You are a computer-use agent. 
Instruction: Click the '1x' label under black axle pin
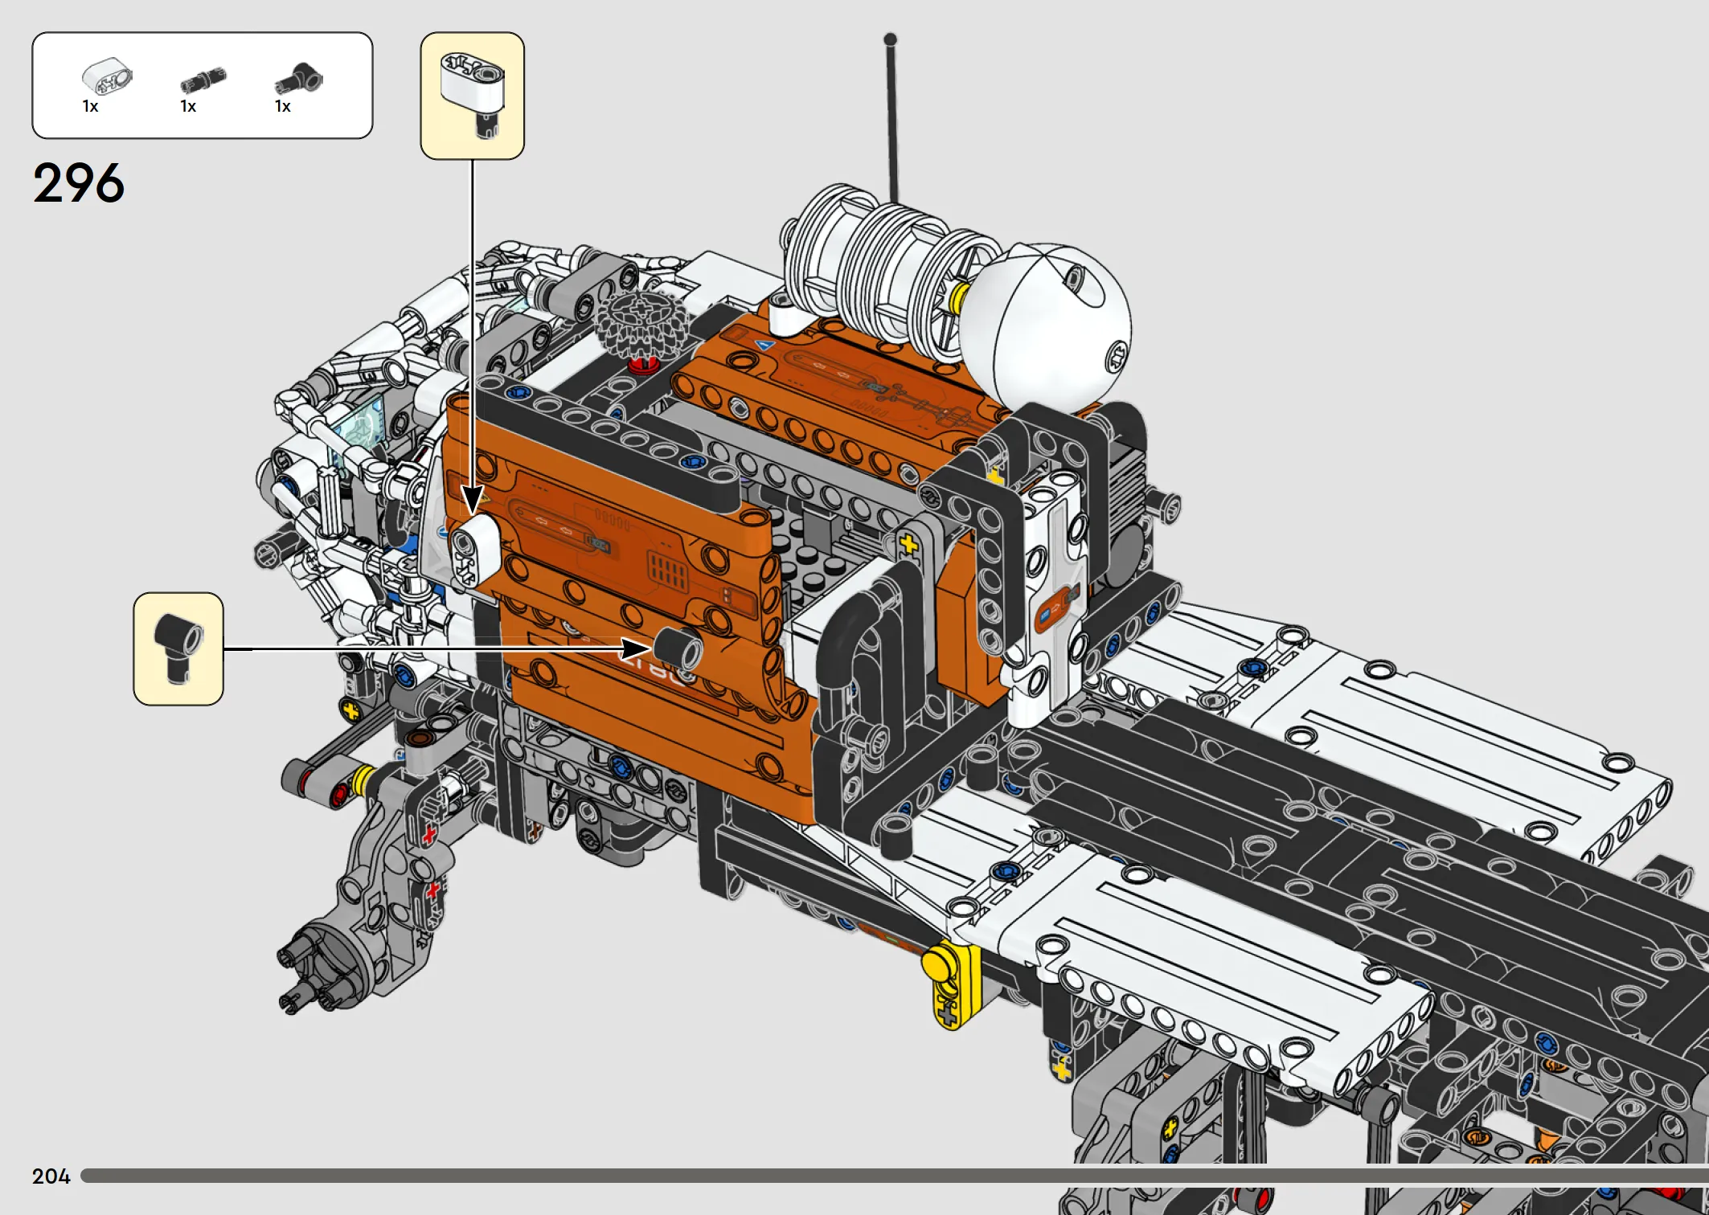tap(188, 106)
